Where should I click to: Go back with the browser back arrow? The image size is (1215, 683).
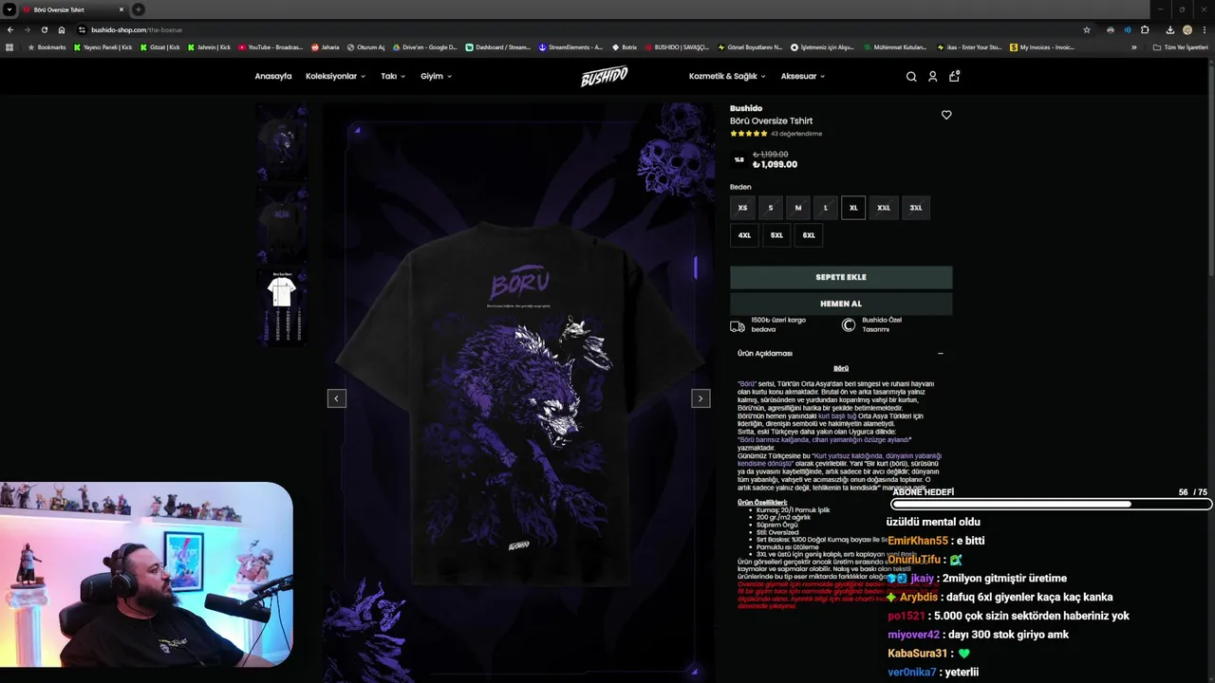pyautogui.click(x=10, y=29)
